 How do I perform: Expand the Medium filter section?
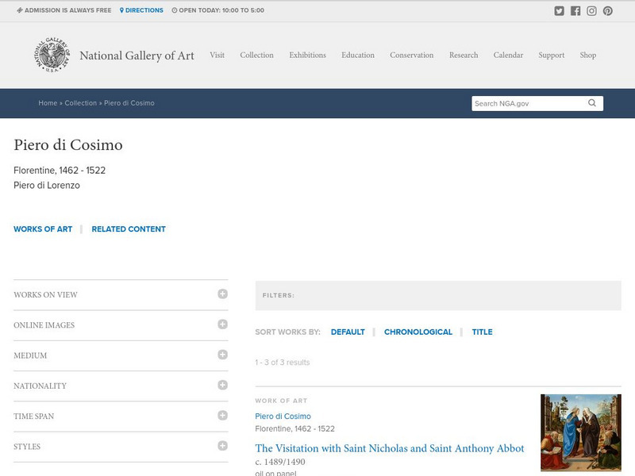coord(222,355)
